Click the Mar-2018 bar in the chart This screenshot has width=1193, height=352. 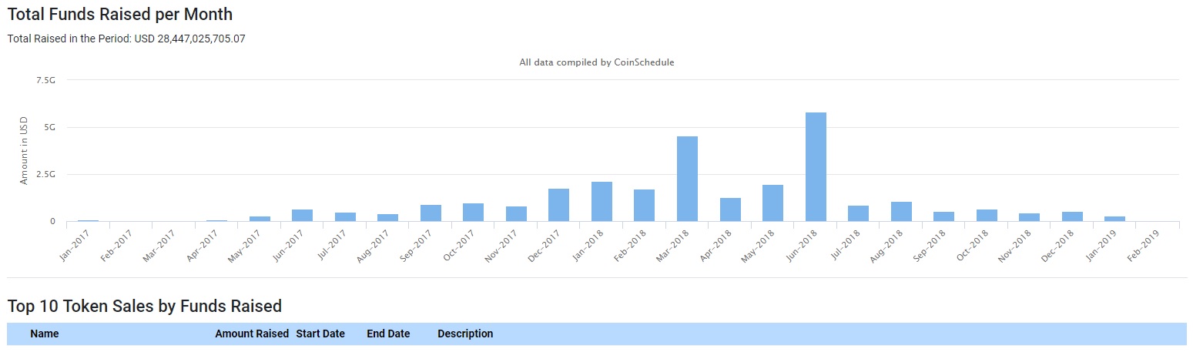pyautogui.click(x=687, y=179)
